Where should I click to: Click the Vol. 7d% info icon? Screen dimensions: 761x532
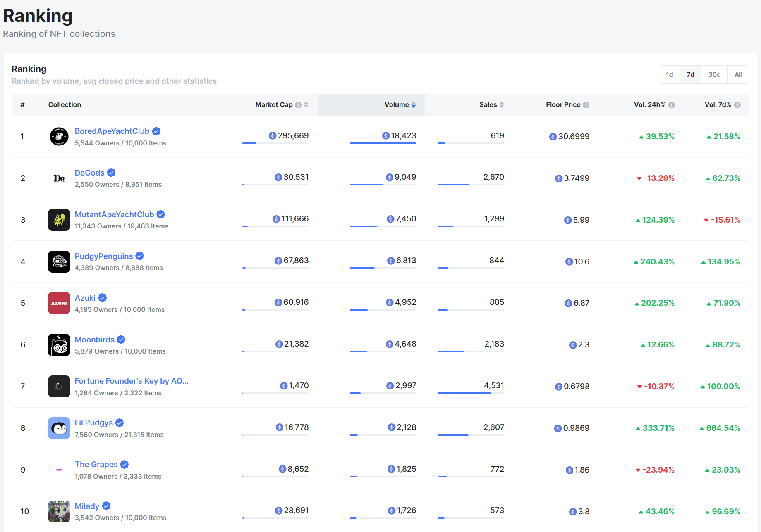(x=737, y=105)
